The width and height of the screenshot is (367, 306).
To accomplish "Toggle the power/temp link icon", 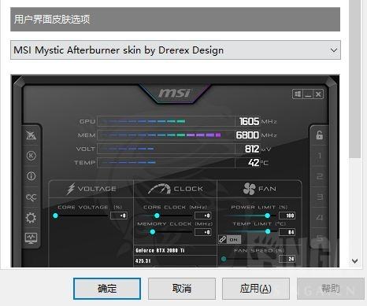I will tap(222, 239).
